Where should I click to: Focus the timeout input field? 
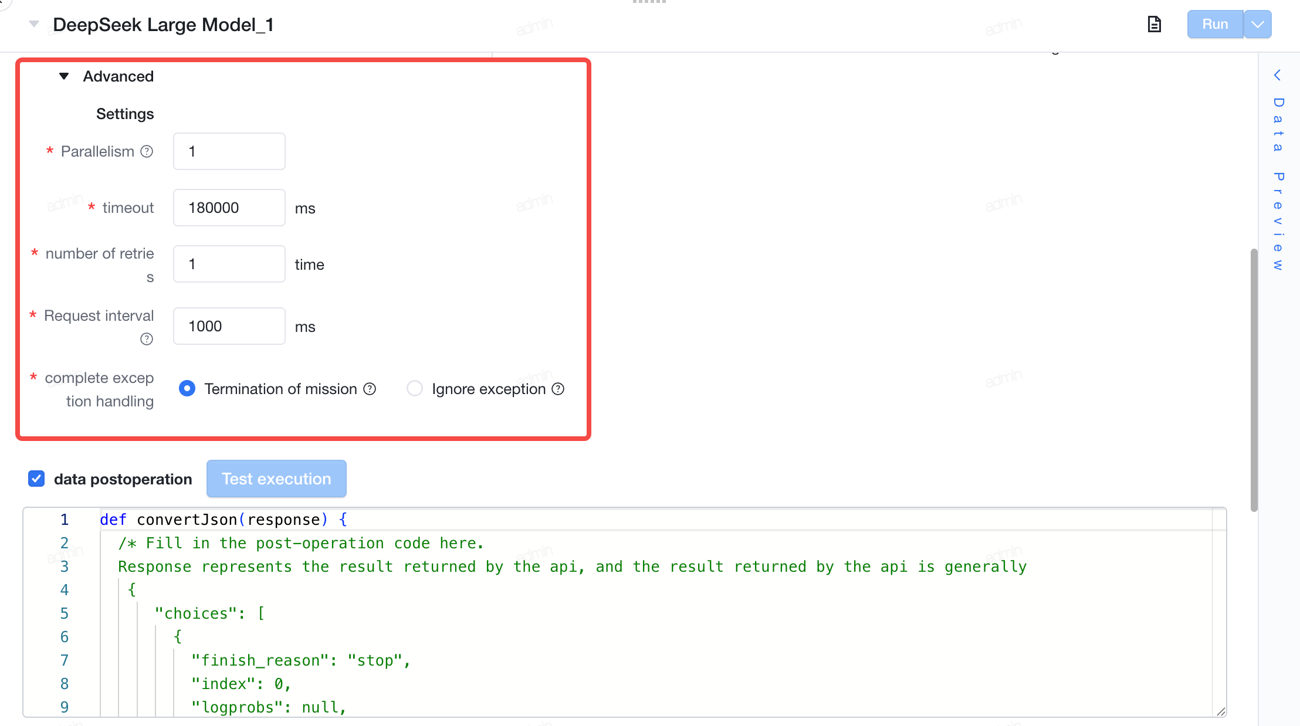coord(229,208)
